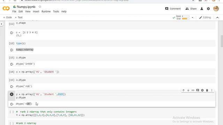Click the dtype('int64') output
Screen dimensions: 223x125
[25, 64]
